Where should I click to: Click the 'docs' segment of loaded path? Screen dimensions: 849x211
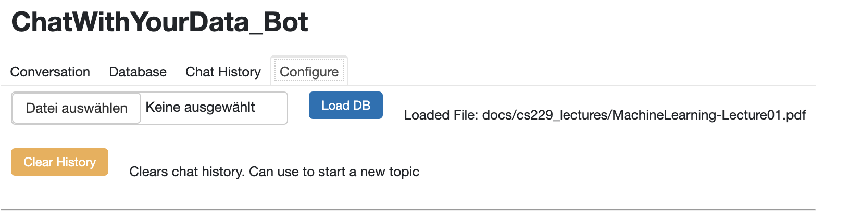(x=496, y=115)
